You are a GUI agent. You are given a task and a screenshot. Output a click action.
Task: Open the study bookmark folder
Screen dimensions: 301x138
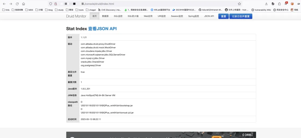(59, 10)
